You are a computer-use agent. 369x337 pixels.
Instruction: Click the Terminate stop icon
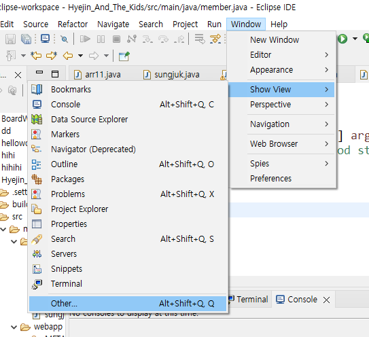click(116, 39)
